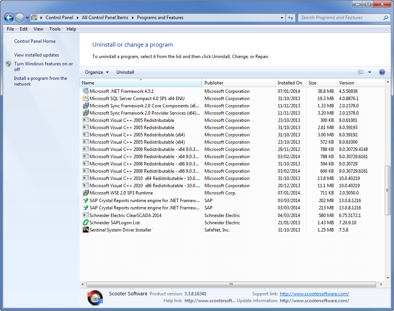394x311 pixels.
Task: Click the Control Panel icon in address bar
Action: [x=34, y=18]
